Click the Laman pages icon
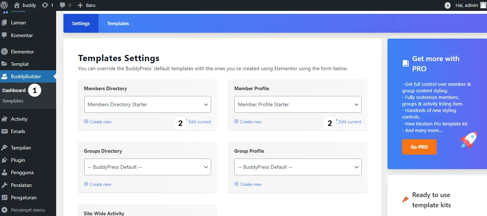Image resolution: width=487 pixels, height=216 pixels. 4,23
